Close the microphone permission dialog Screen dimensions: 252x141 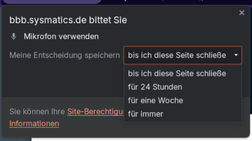tap(242, 13)
